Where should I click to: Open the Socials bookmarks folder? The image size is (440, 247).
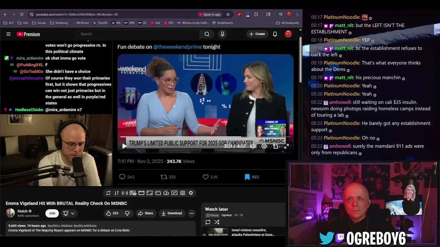tap(39, 23)
